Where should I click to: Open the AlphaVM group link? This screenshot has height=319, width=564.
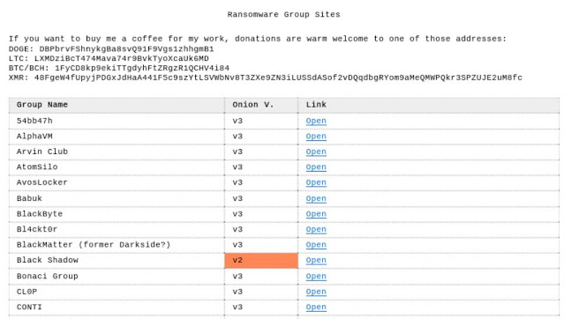click(x=316, y=137)
